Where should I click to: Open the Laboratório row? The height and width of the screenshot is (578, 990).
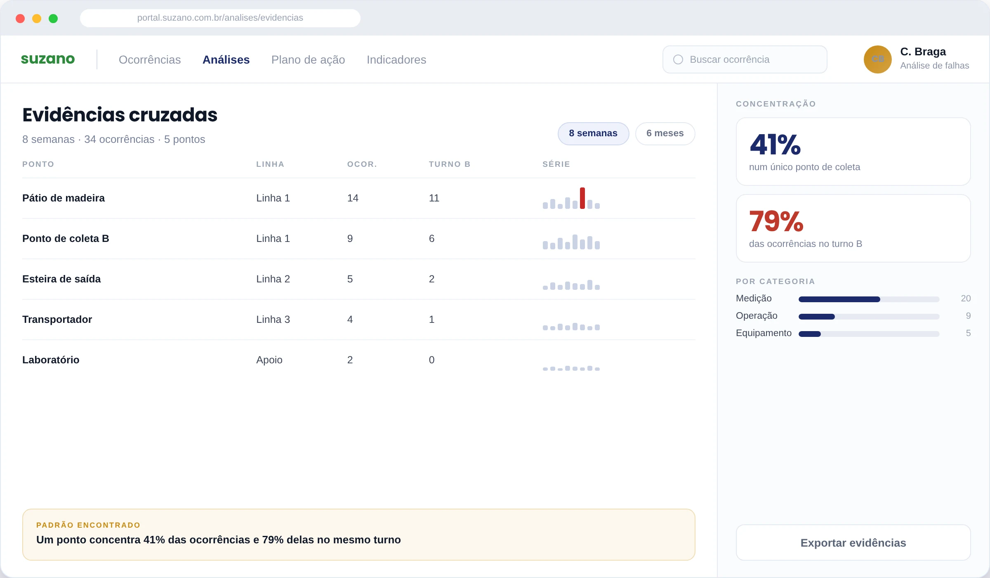(358, 360)
